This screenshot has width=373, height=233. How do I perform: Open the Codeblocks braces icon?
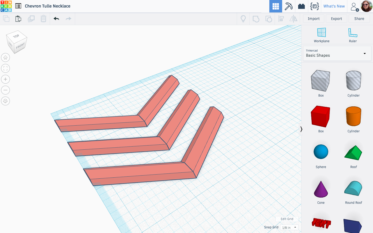[x=314, y=6]
